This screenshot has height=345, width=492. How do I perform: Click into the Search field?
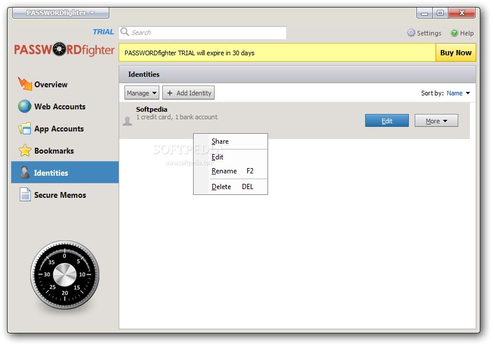pos(202,33)
